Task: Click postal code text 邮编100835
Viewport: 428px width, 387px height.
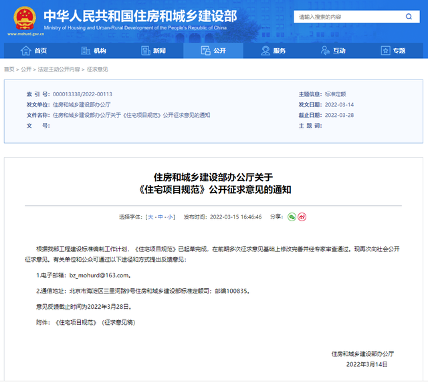Action: [231, 291]
